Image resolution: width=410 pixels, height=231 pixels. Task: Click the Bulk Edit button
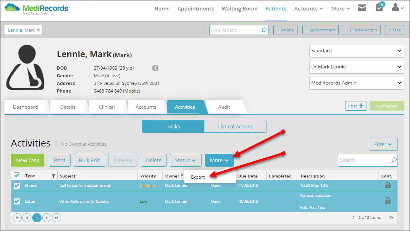[x=89, y=160]
